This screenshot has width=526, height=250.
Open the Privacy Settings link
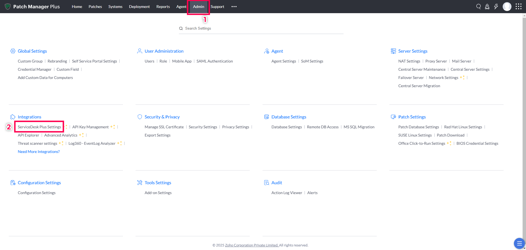click(236, 127)
